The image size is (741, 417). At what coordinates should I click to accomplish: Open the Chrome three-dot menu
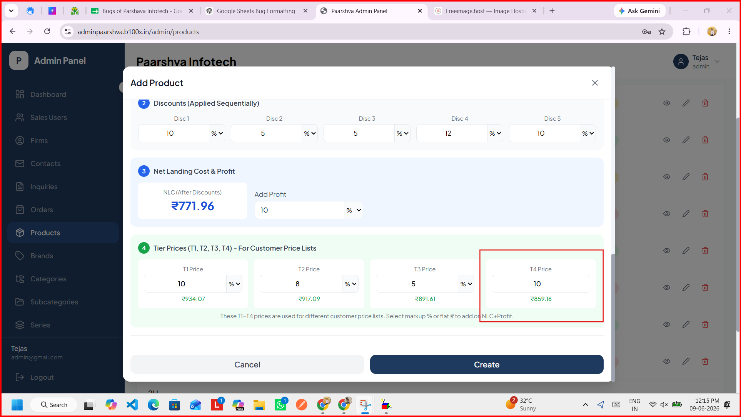click(729, 32)
